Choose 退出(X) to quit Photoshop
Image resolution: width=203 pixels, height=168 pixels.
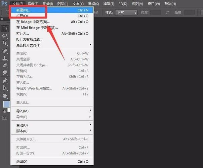52,161
